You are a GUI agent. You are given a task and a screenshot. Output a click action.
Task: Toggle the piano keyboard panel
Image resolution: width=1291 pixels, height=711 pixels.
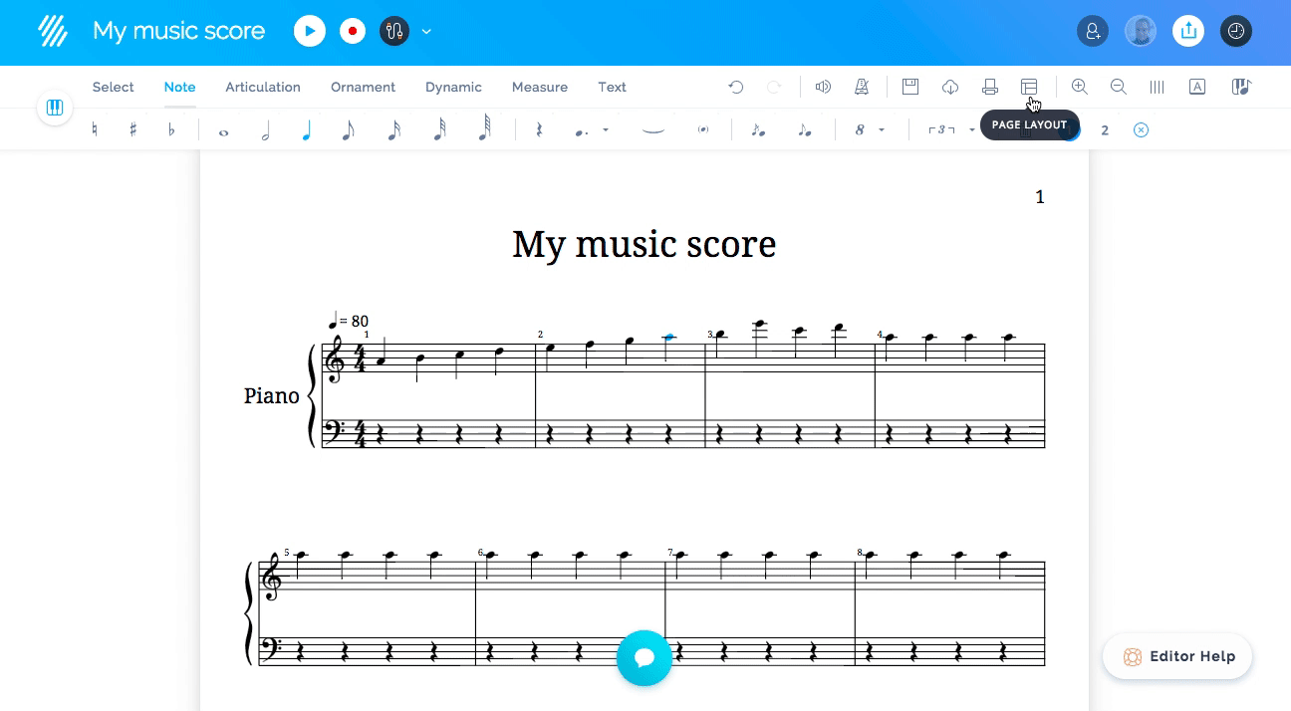coord(55,108)
